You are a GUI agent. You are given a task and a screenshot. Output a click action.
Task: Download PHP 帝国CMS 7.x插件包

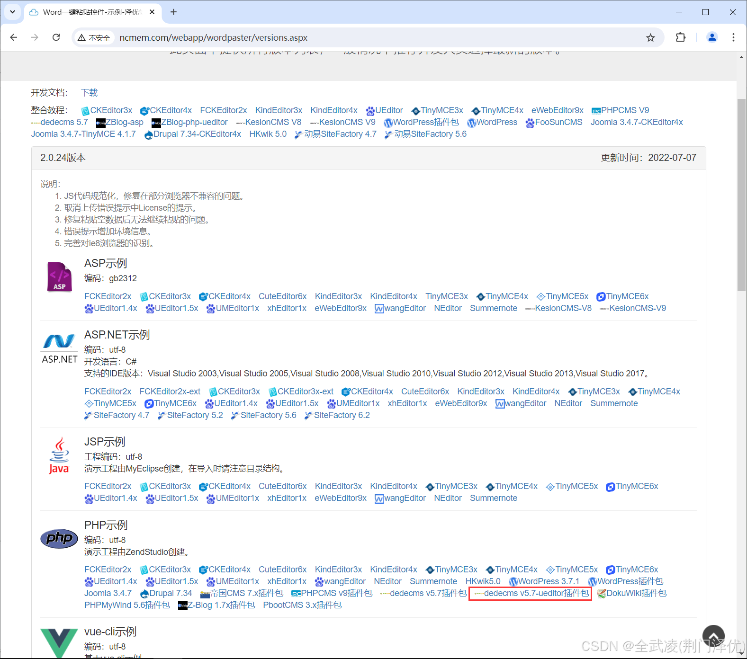[242, 593]
